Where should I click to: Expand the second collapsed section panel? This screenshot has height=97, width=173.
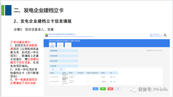(x=63, y=56)
